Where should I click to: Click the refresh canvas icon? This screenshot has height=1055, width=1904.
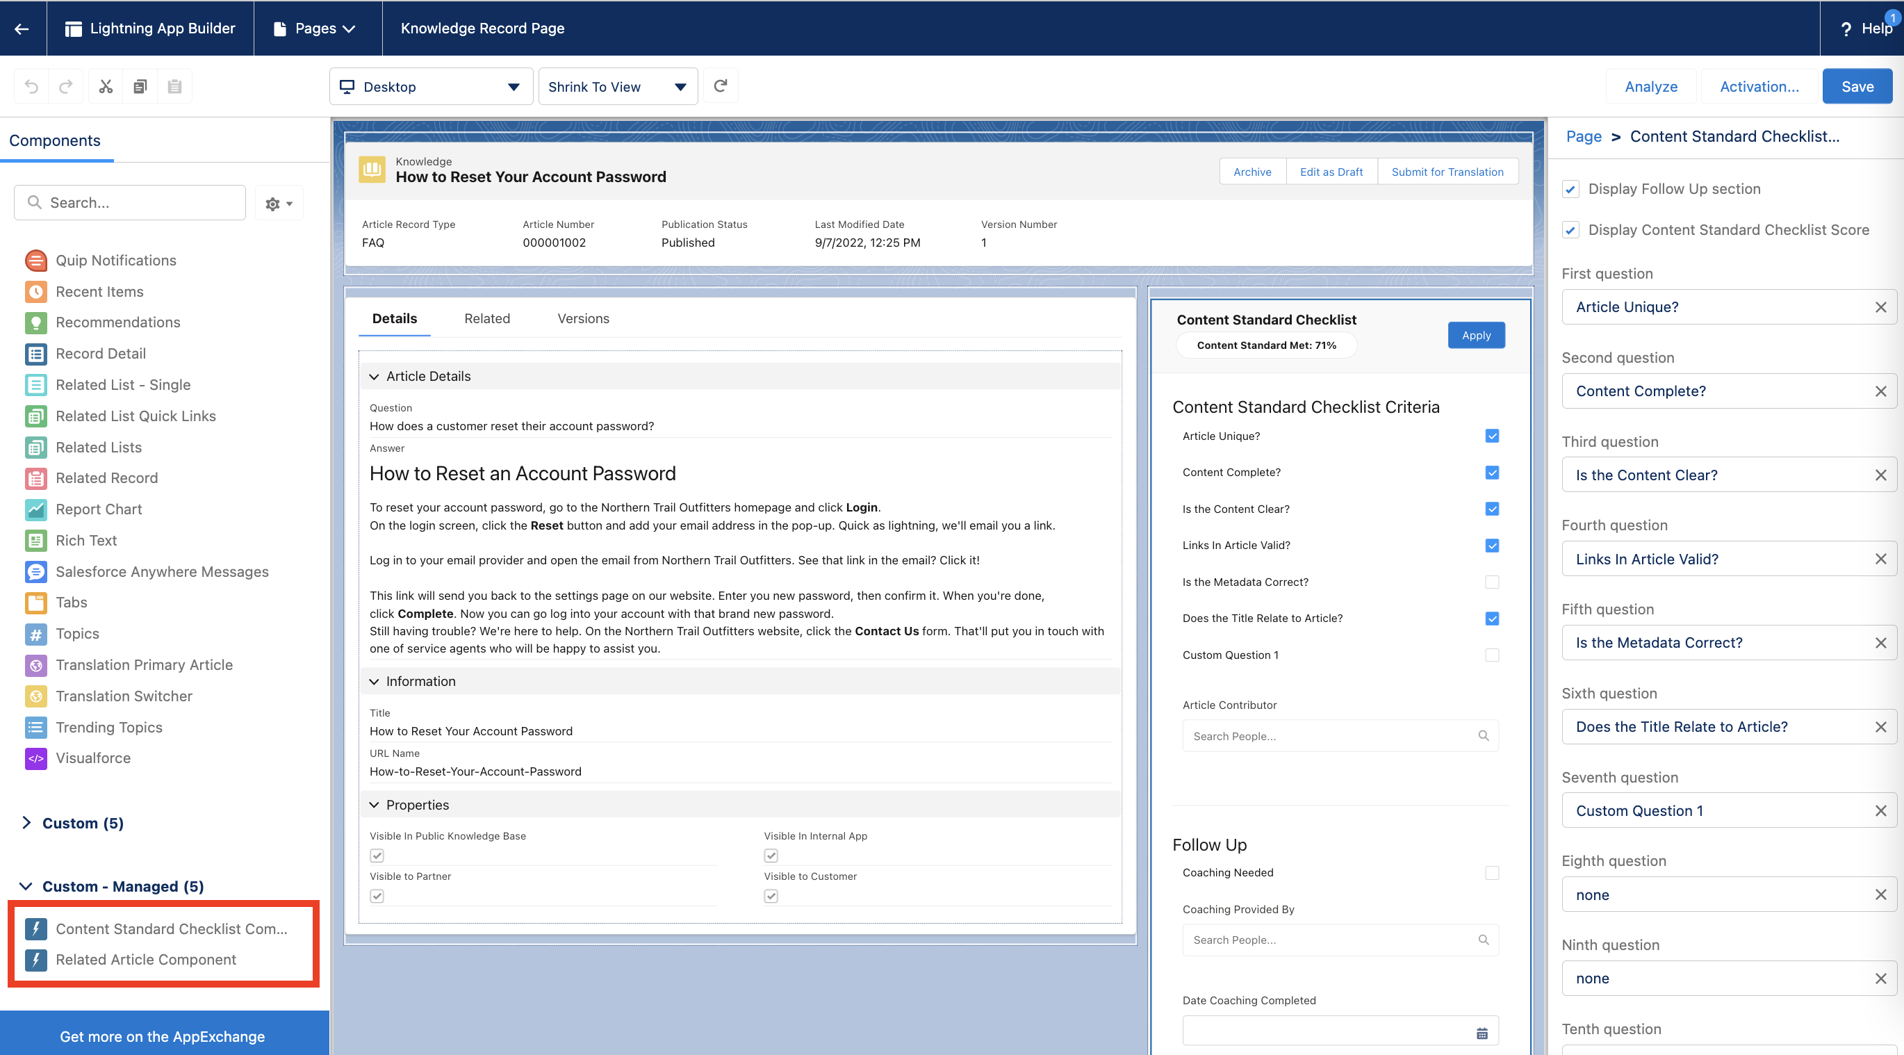pyautogui.click(x=720, y=86)
